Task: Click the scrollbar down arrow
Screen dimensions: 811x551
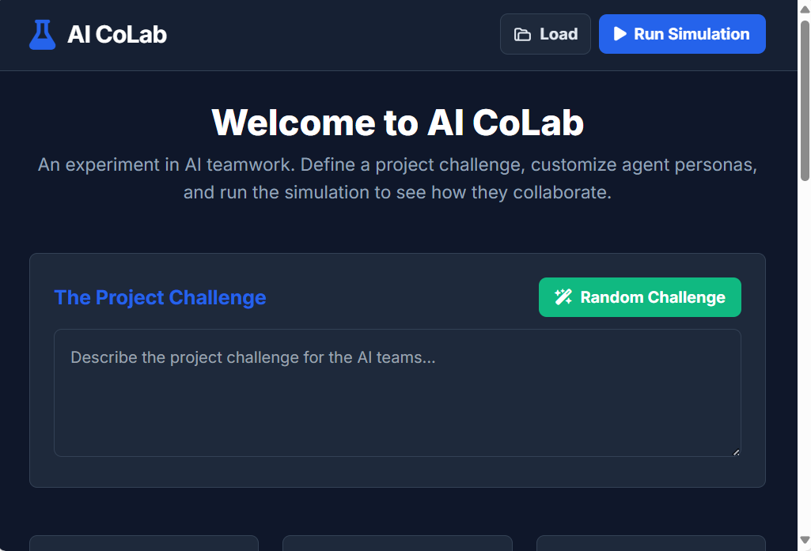Action: click(805, 541)
